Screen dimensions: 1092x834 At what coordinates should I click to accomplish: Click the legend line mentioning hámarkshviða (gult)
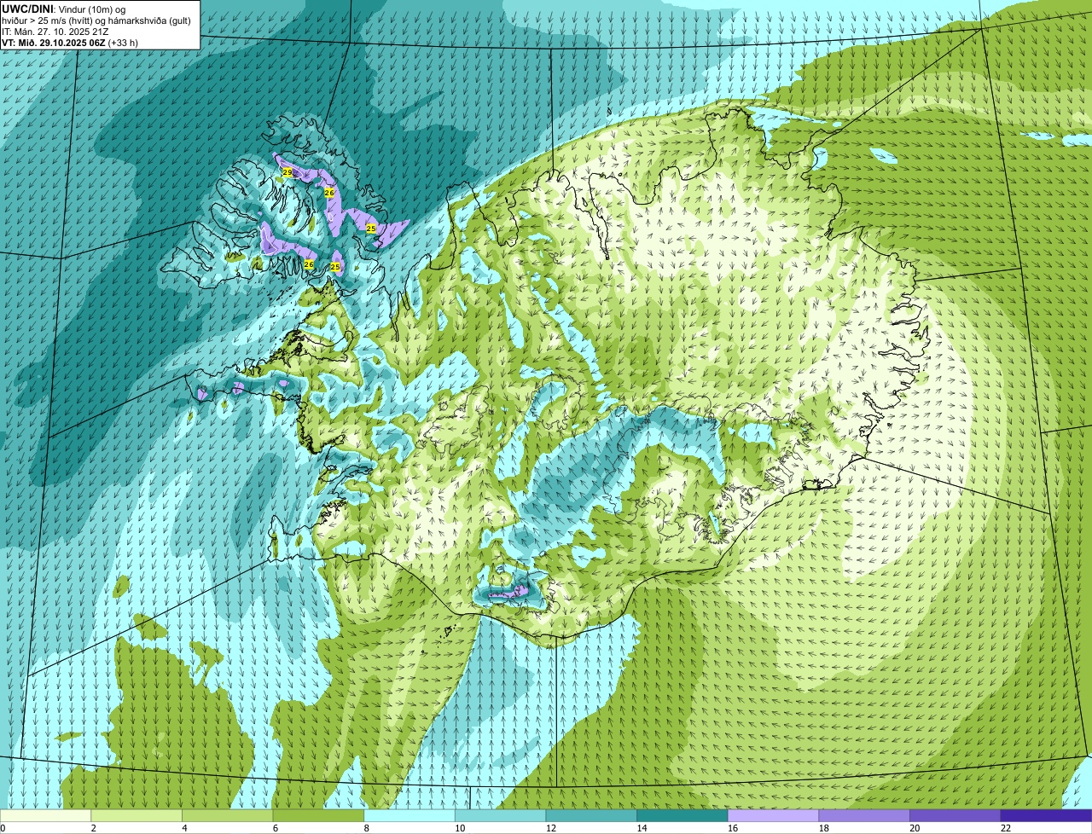coord(96,20)
